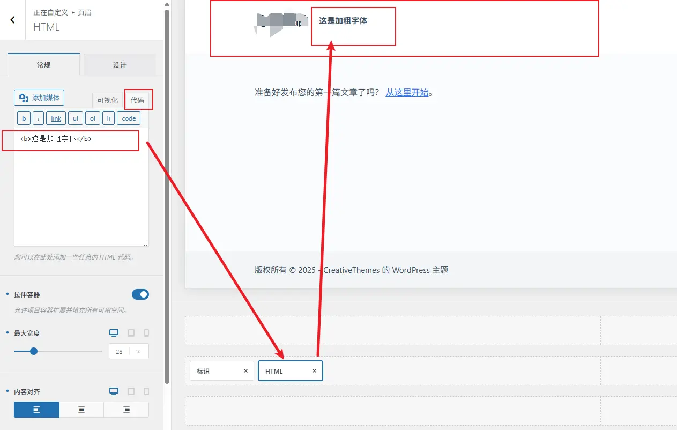
Task: Insert a hyperlink using the link icon
Action: [x=56, y=117]
